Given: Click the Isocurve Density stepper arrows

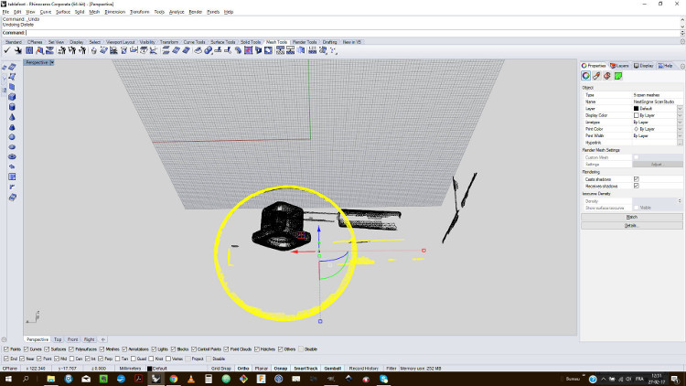Looking at the screenshot, I should (680, 201).
